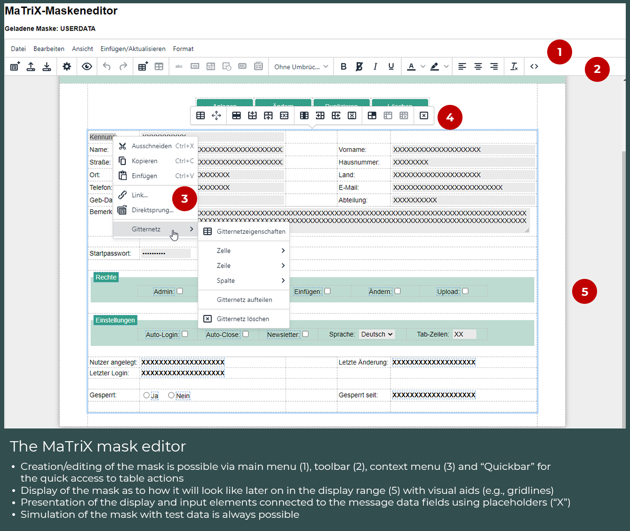The width and height of the screenshot is (630, 531).
Task: Click the underline formatting icon
Action: pos(391,67)
